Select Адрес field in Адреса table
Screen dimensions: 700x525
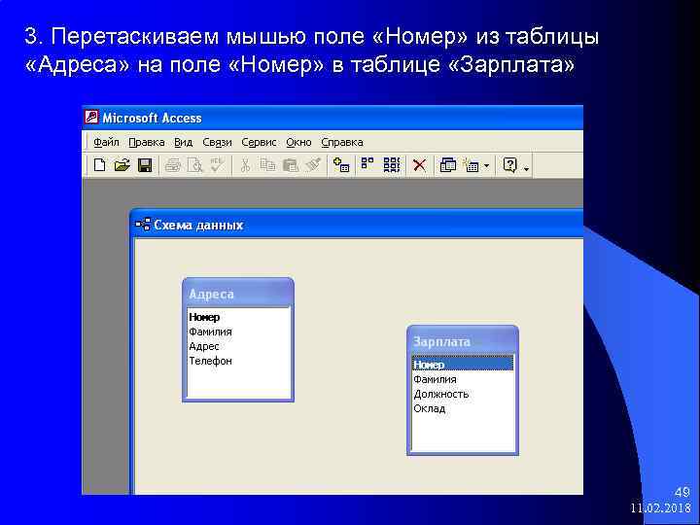click(238, 346)
